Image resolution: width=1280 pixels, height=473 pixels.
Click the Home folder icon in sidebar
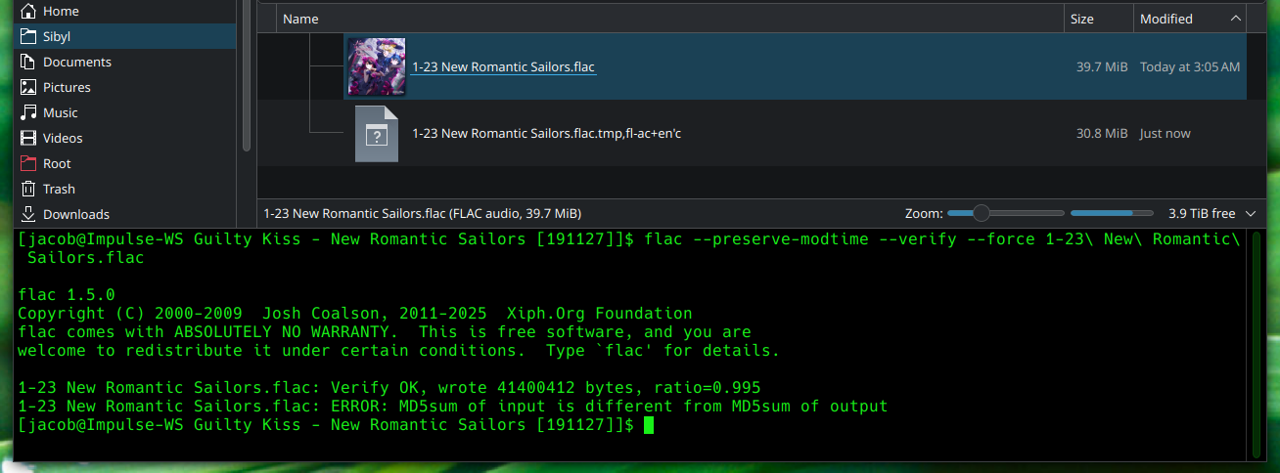[x=27, y=11]
